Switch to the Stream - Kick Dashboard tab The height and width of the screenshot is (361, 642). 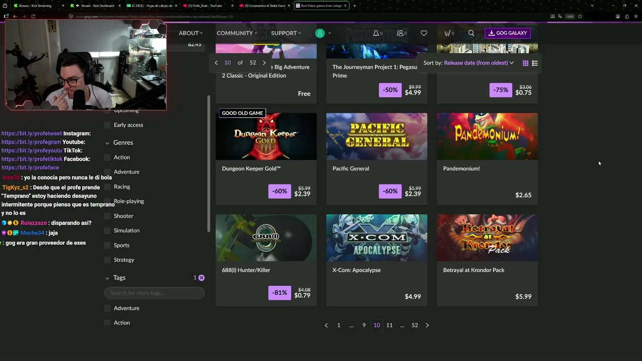[95, 6]
